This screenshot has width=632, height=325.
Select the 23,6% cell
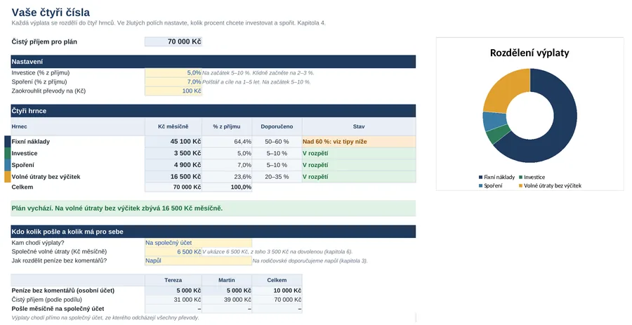coord(227,177)
